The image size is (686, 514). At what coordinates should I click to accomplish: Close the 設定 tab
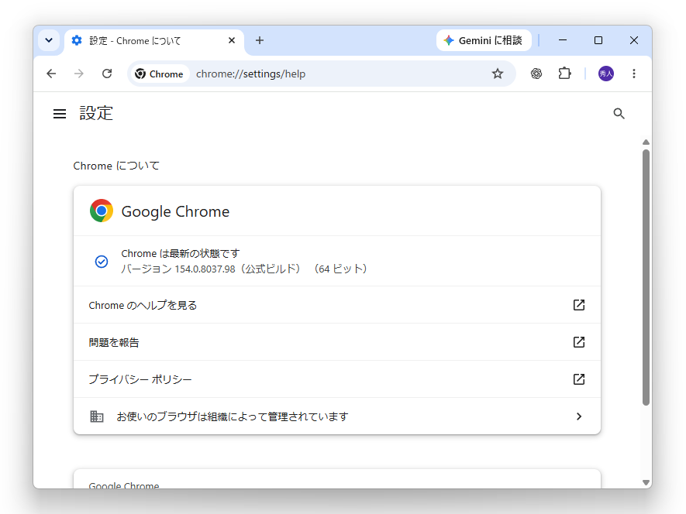pos(232,40)
